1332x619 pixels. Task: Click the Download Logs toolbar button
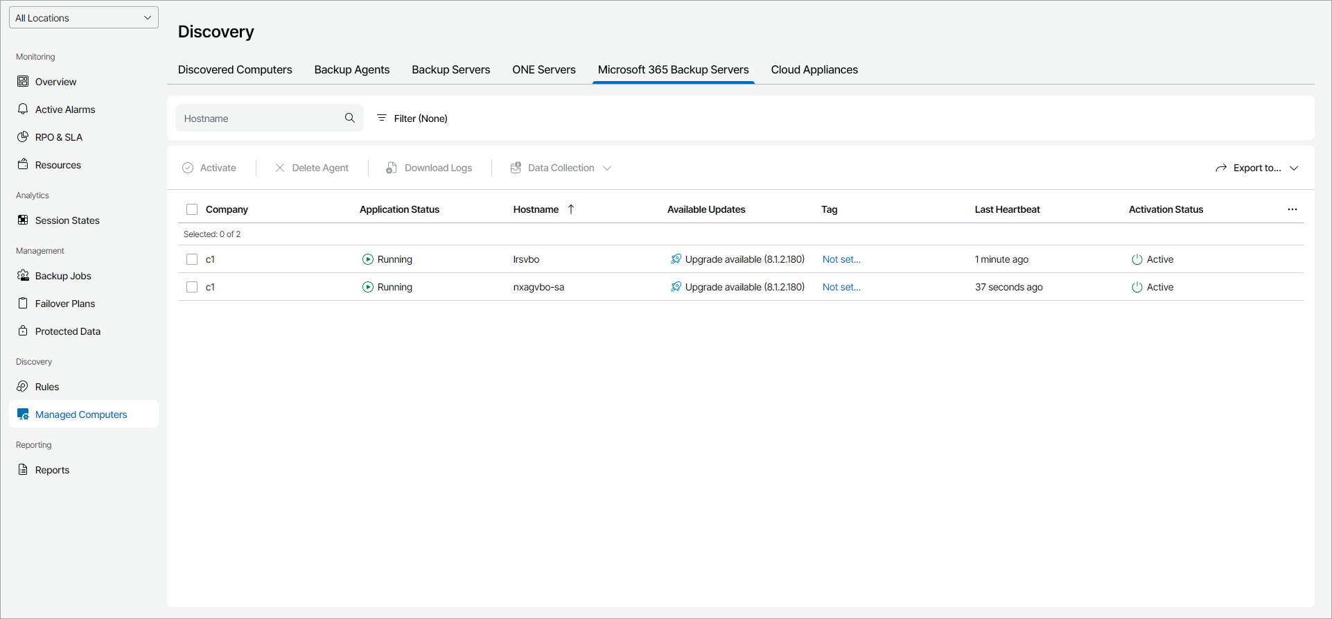429,168
